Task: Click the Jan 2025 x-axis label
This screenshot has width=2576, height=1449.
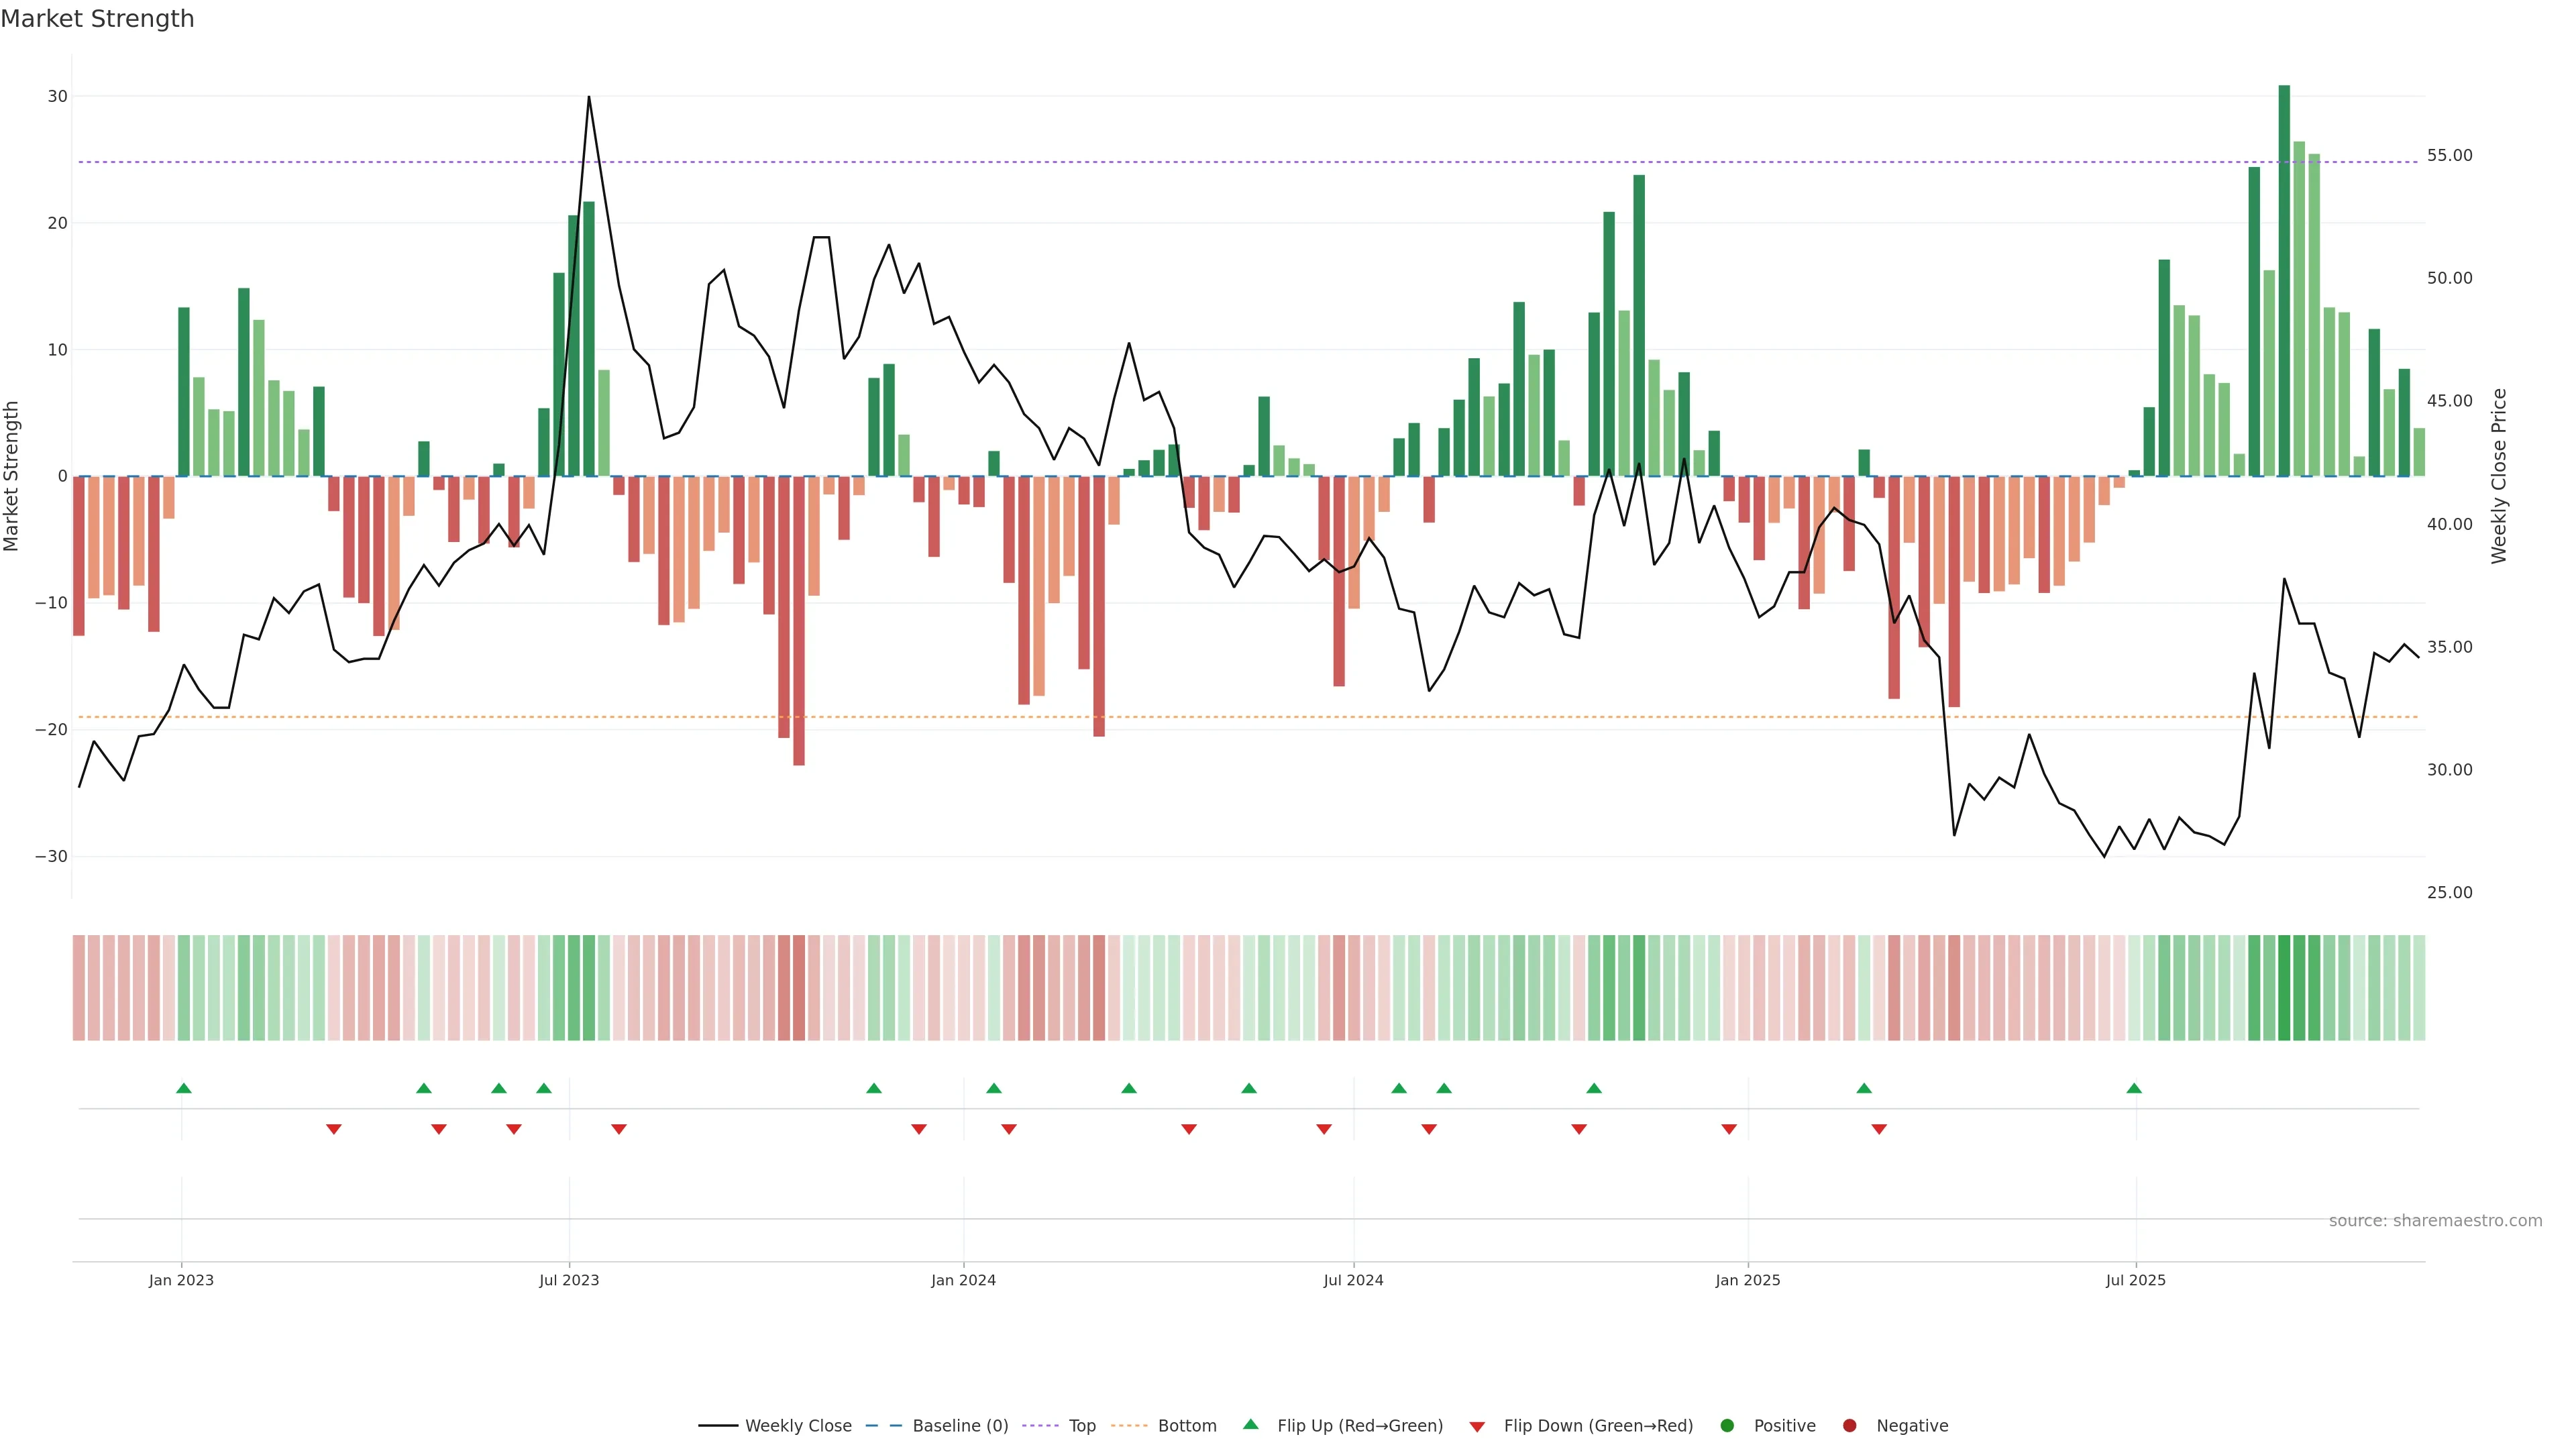Action: 1747,1280
